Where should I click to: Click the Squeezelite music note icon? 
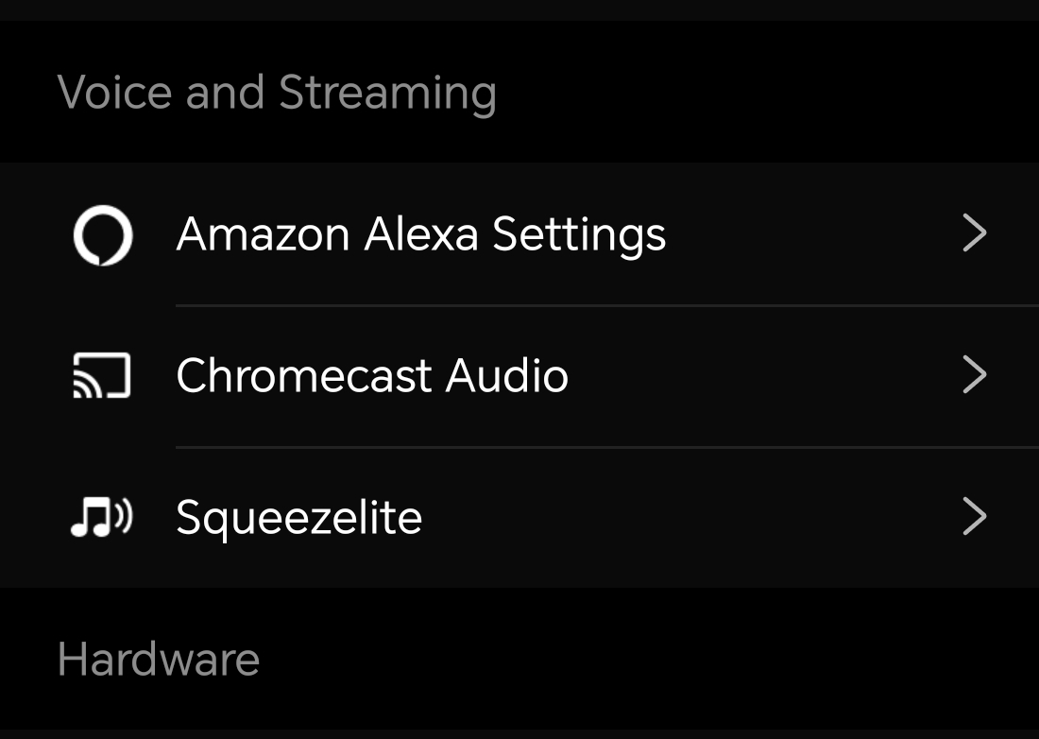(102, 518)
